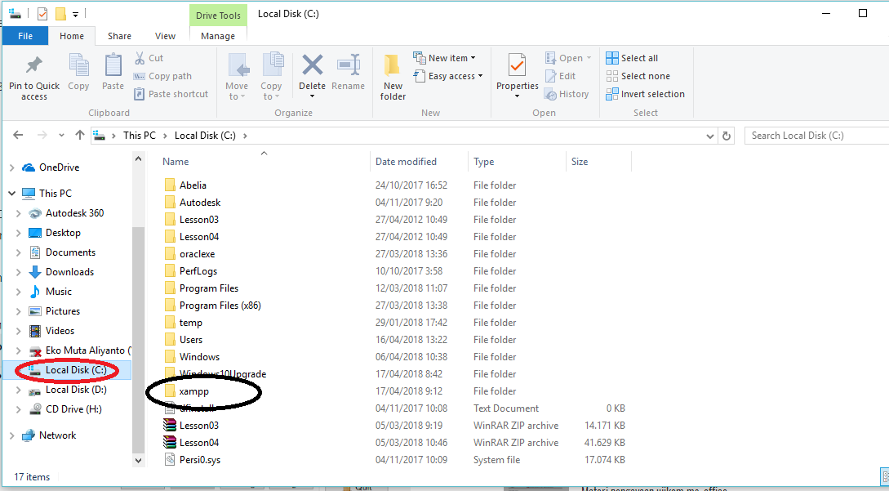This screenshot has height=491, width=889.
Task: Open Properties via its ribbon icon
Action: click(x=517, y=75)
